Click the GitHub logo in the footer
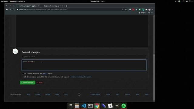Image resolution: width=194 pixels, height=109 pixels. coord(79,95)
